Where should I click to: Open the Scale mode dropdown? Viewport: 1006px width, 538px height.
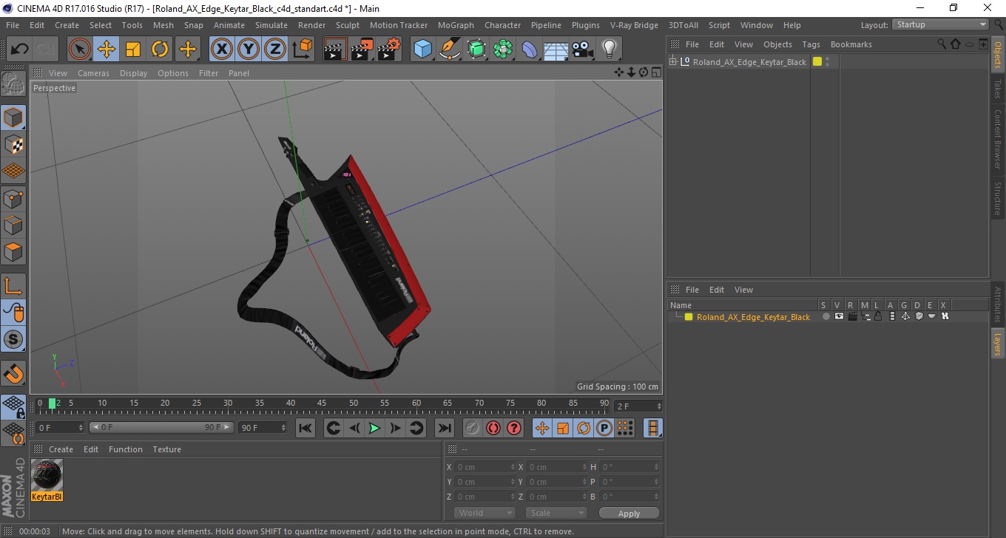point(556,513)
